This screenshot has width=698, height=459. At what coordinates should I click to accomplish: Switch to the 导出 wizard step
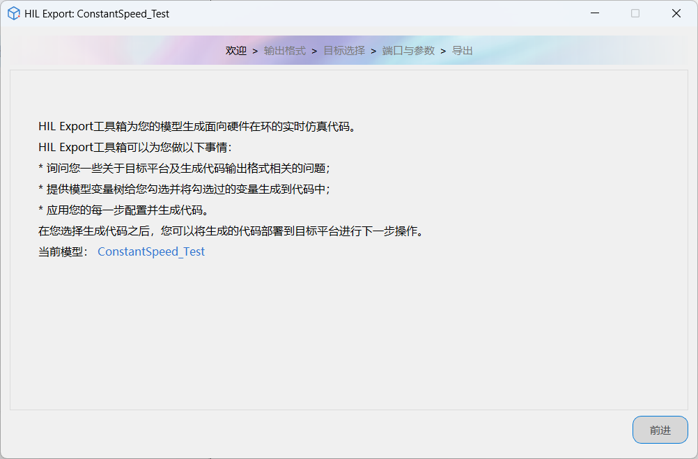pos(463,51)
